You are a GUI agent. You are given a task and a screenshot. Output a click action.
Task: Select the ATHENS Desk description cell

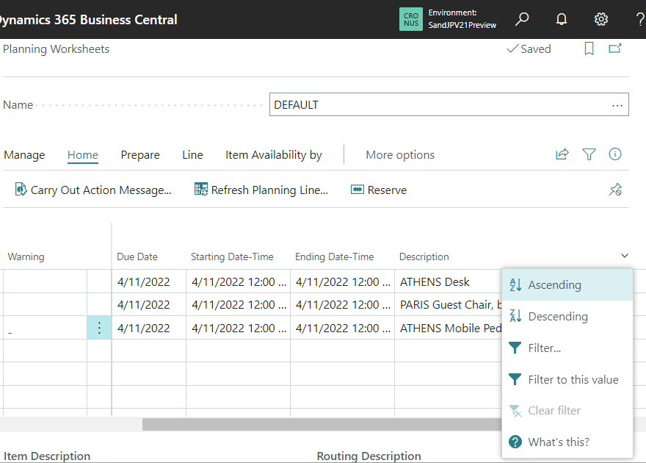(449, 281)
